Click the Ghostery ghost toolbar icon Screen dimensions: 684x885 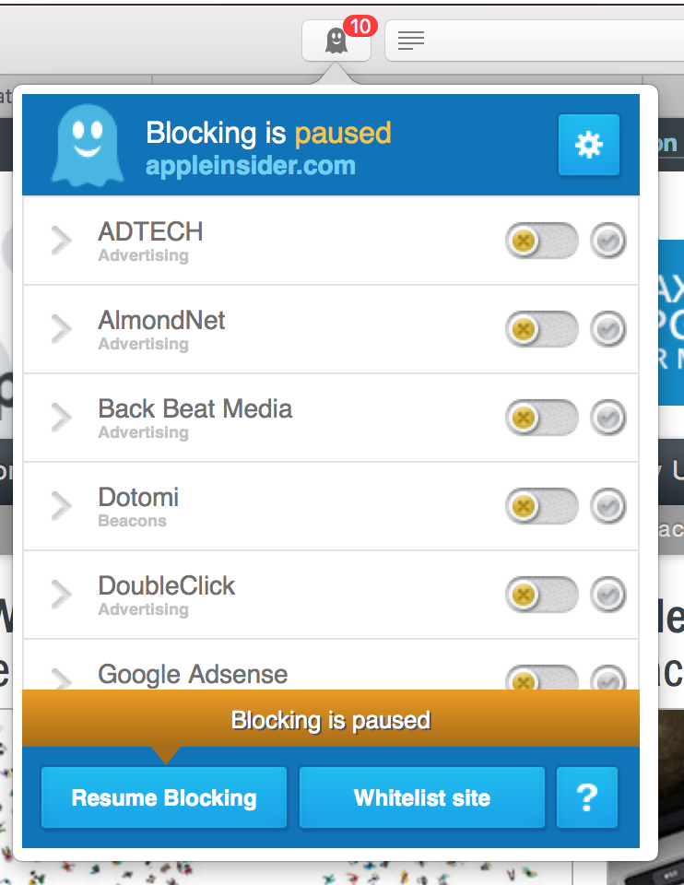[336, 41]
